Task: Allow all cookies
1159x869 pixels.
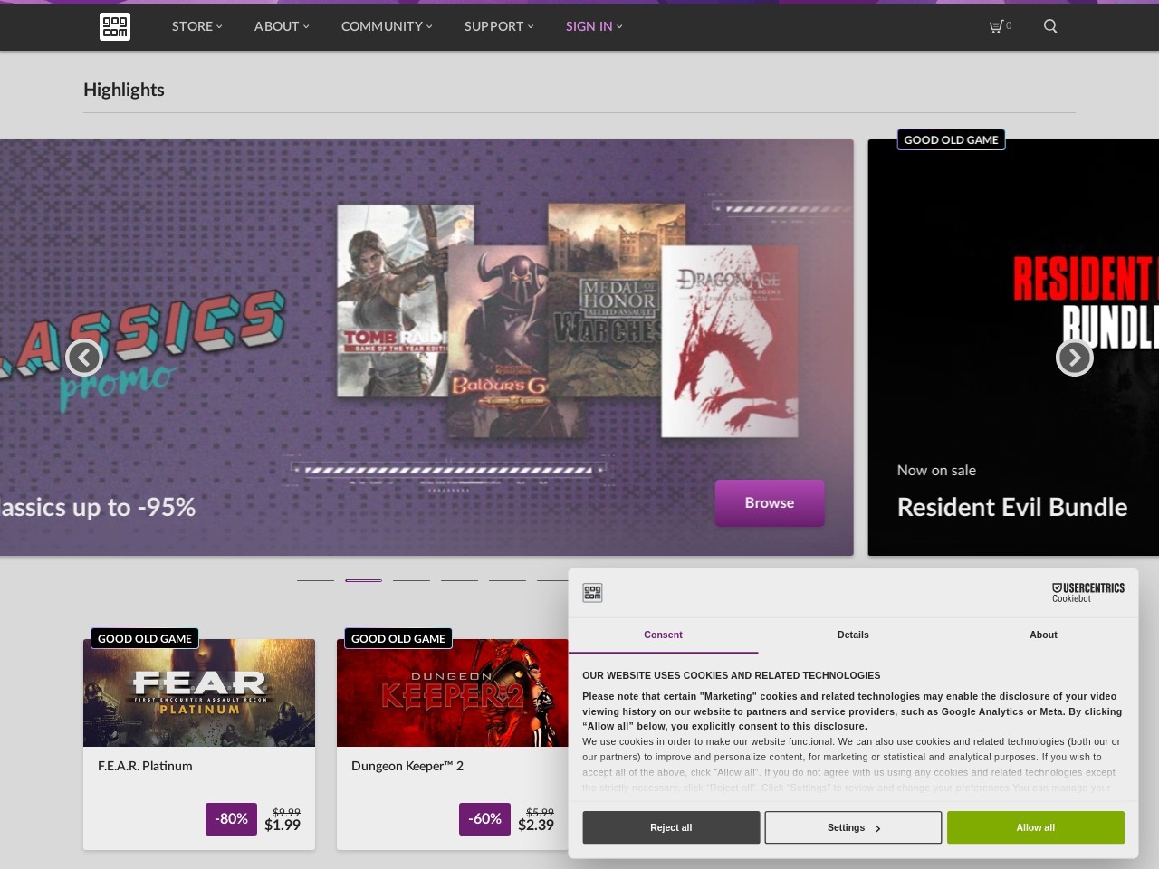Action: click(1036, 827)
